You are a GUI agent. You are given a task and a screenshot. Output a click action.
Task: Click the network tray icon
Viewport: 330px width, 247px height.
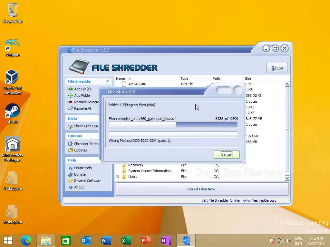(x=280, y=241)
